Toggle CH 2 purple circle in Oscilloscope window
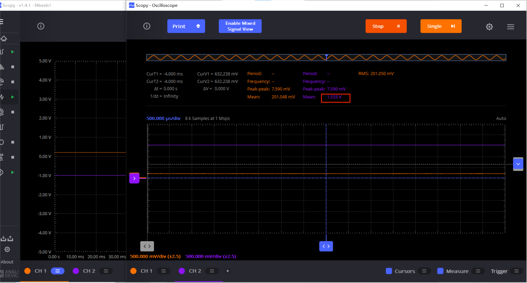This screenshot has width=527, height=283. [182, 271]
